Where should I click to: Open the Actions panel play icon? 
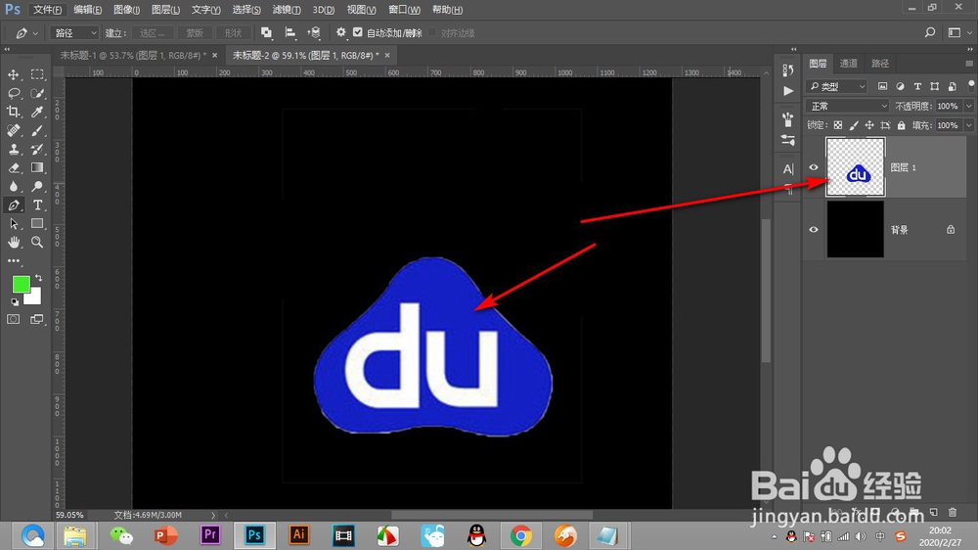[788, 91]
